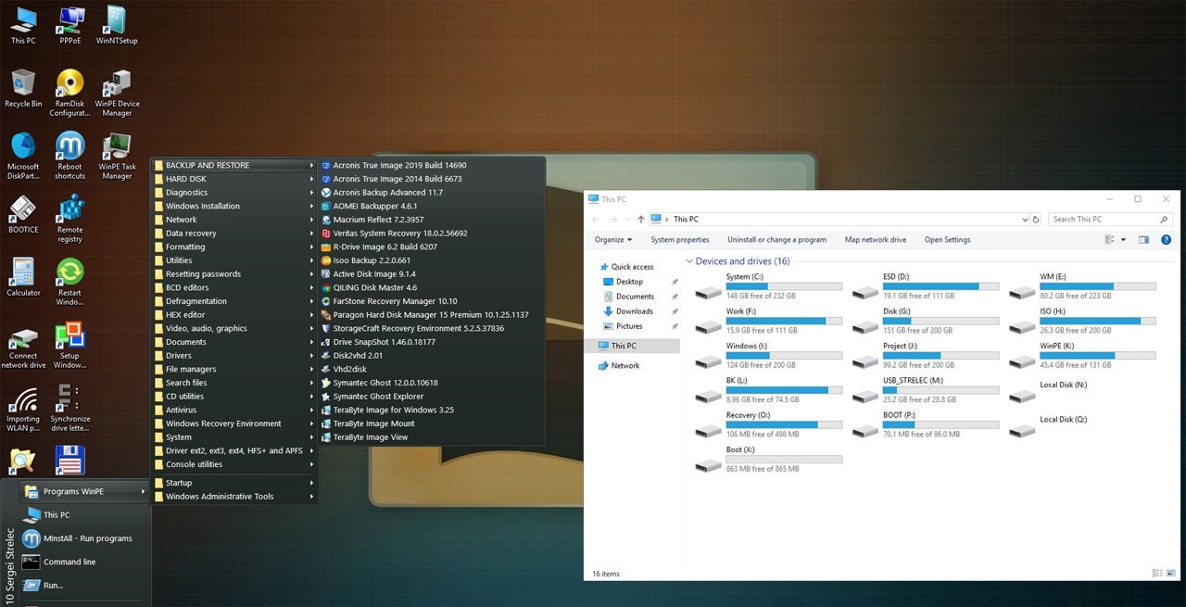
Task: Collapse the Devices and drives group
Action: point(689,261)
